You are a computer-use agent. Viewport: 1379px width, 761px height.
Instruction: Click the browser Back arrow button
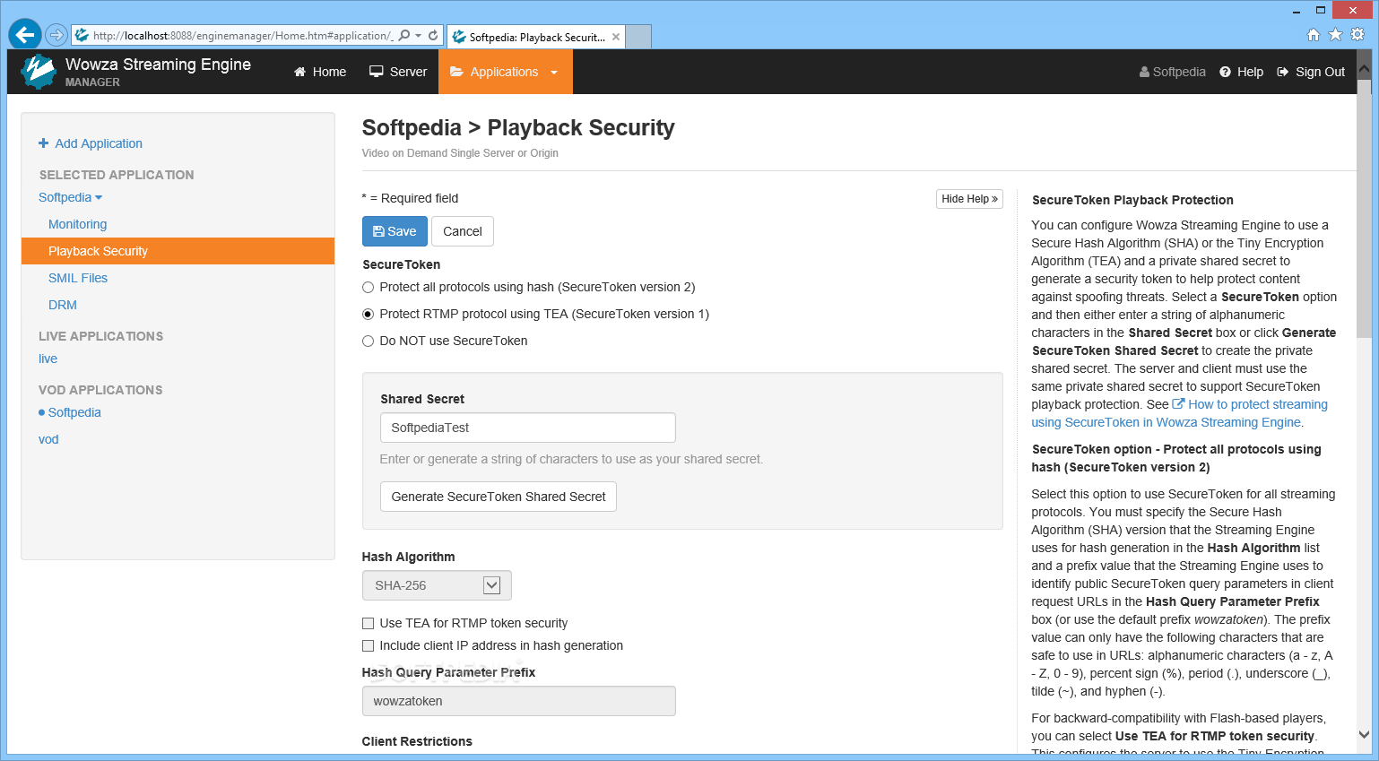pos(25,35)
